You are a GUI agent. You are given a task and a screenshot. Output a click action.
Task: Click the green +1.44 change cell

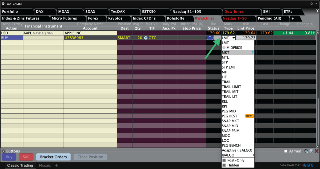coord(284,33)
